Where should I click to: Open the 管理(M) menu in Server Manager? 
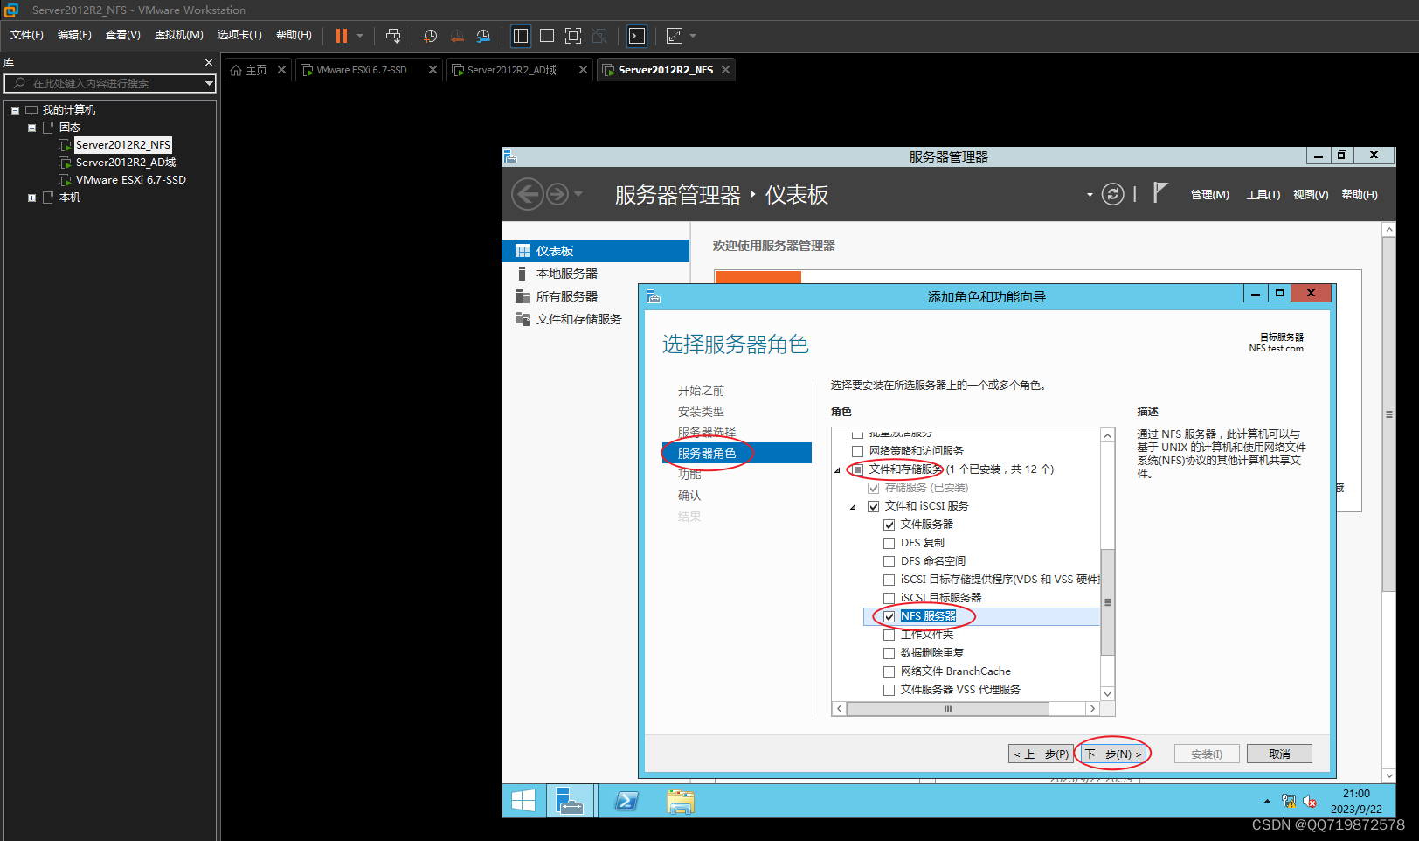tap(1209, 195)
